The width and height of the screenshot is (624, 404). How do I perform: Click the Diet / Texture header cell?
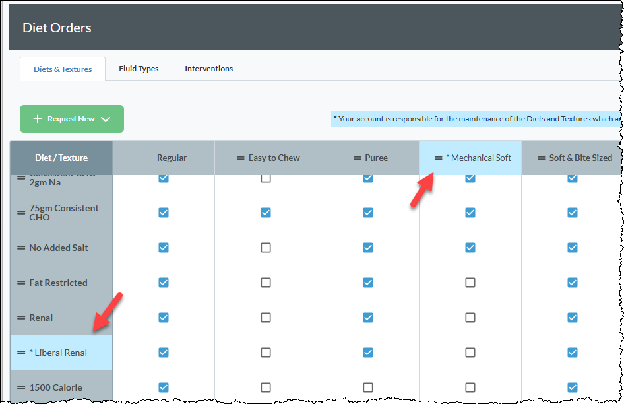(61, 158)
